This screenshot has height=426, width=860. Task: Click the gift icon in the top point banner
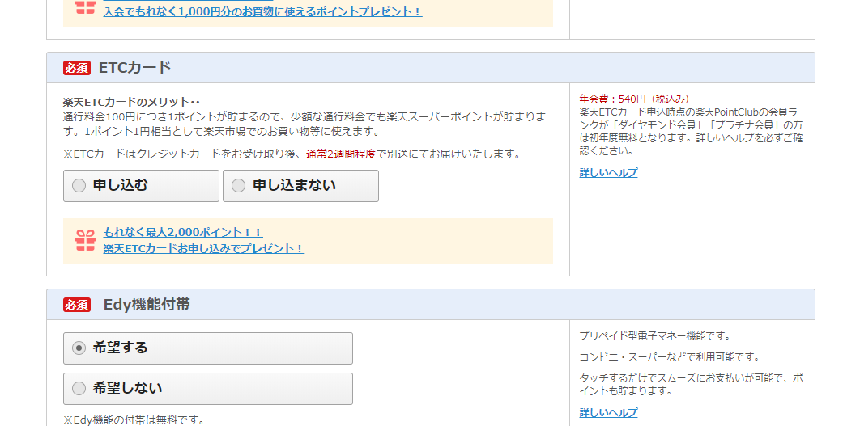[x=85, y=7]
